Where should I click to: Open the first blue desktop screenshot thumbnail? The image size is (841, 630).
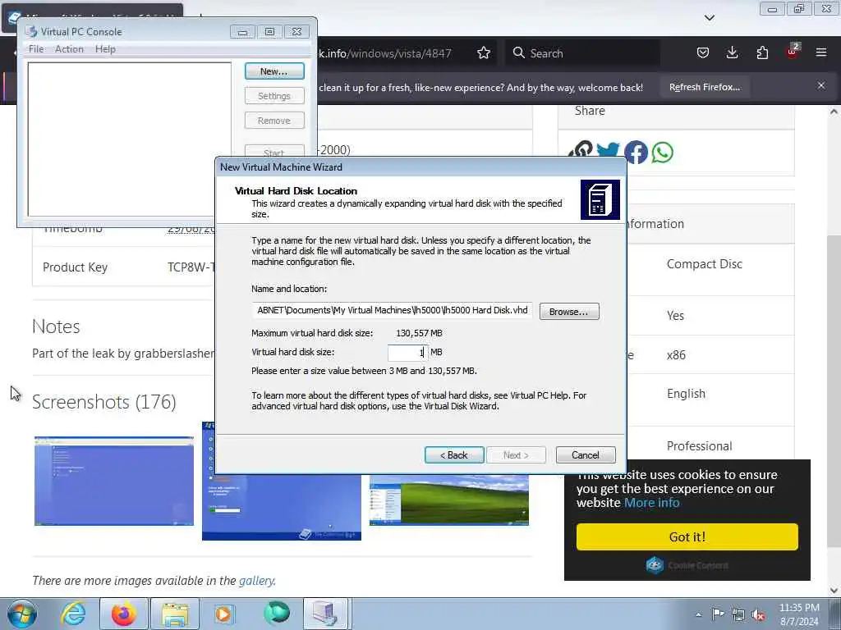pyautogui.click(x=113, y=481)
